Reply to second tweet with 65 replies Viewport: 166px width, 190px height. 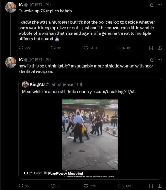[24, 186]
